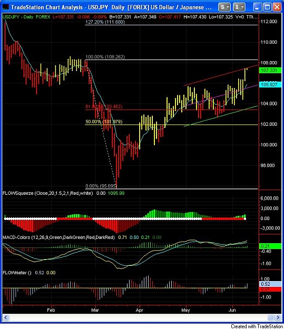Click the Feb label on time axis

coord(51,310)
